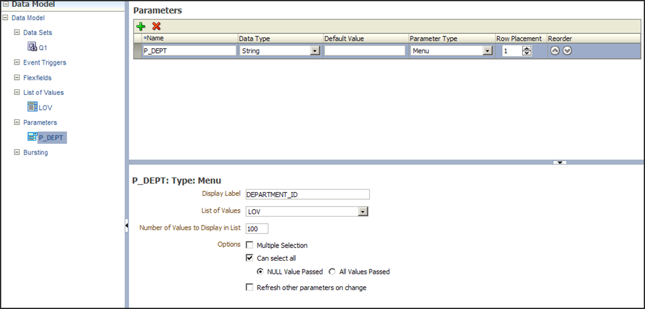Collapse Parameters tree node
The width and height of the screenshot is (645, 309).
17,122
